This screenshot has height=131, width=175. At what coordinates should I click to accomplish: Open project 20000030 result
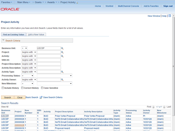[19, 128]
